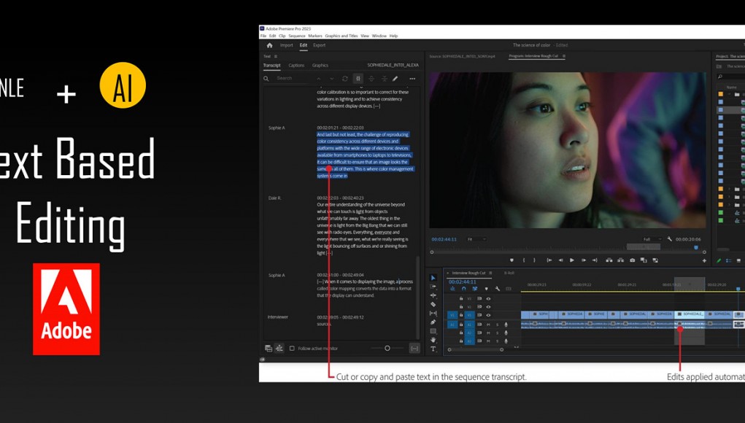Toggle snapping magnet in the timeline

coord(464,289)
